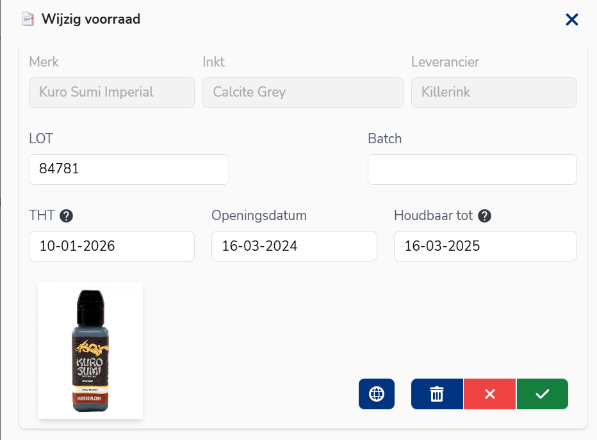Click the disabled Merk field Kuro Sumi Imperial
597x440 pixels.
(111, 92)
